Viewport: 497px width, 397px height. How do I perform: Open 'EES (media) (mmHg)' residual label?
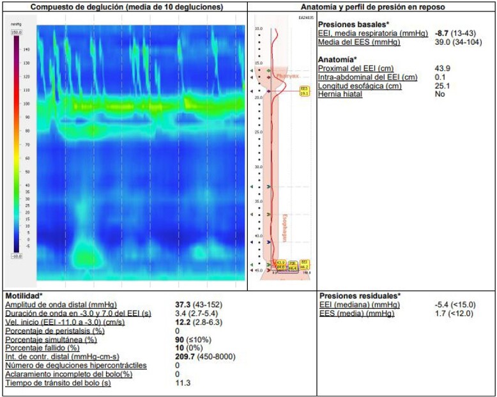[356, 314]
